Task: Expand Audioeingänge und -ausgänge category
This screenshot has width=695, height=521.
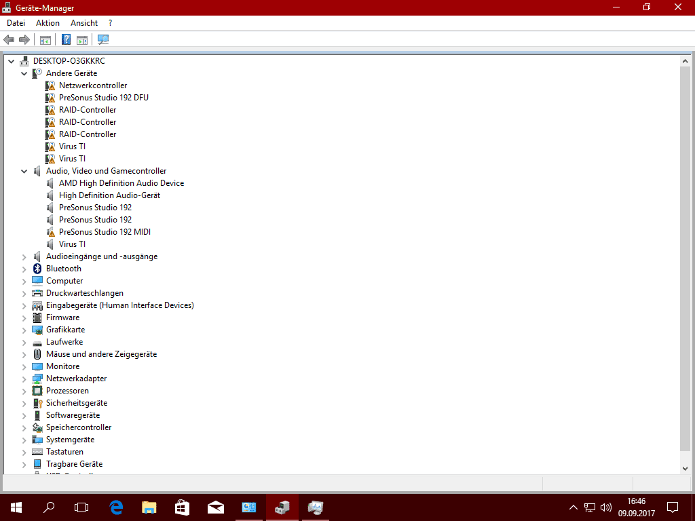Action: [x=24, y=256]
